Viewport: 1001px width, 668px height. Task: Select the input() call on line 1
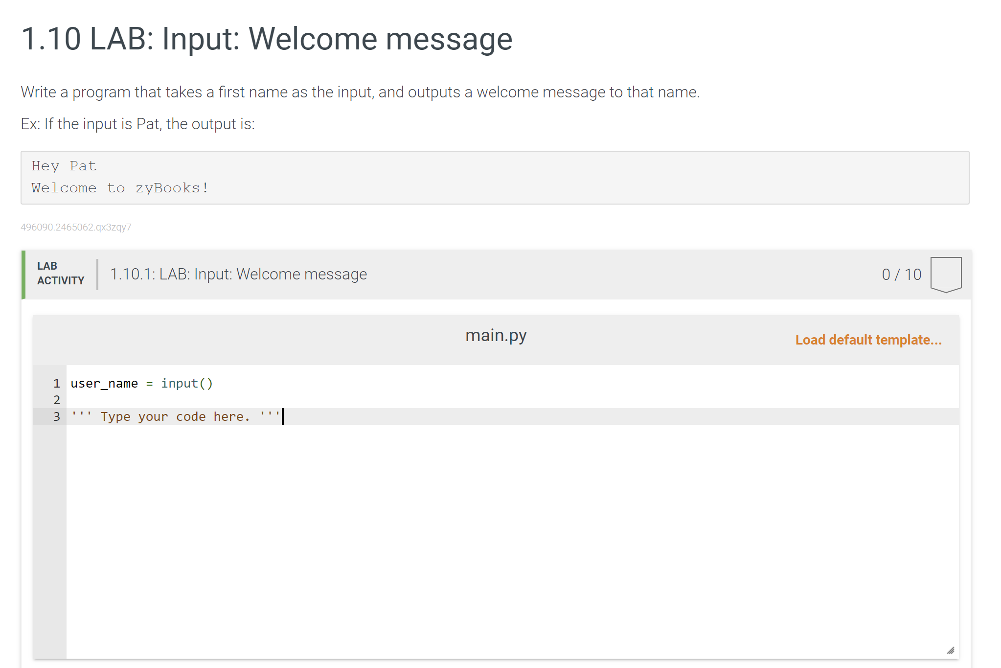187,384
